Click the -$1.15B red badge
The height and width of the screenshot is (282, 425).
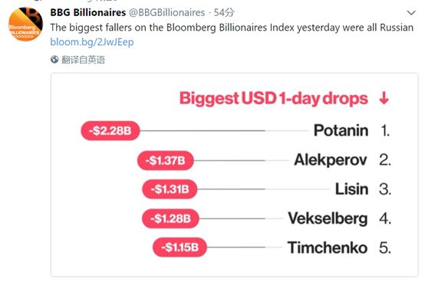[x=180, y=248]
